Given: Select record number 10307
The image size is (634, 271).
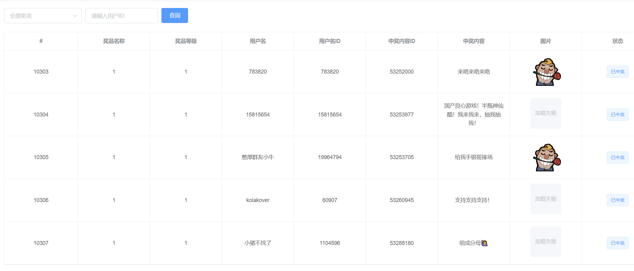Looking at the screenshot, I should [x=41, y=243].
